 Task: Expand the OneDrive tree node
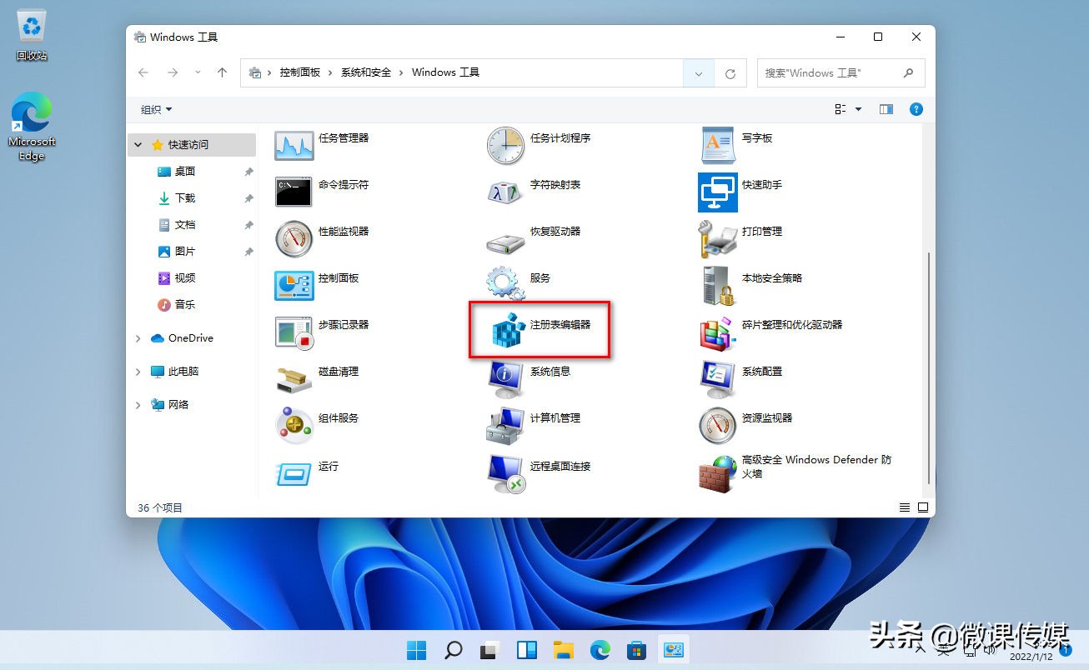[137, 337]
